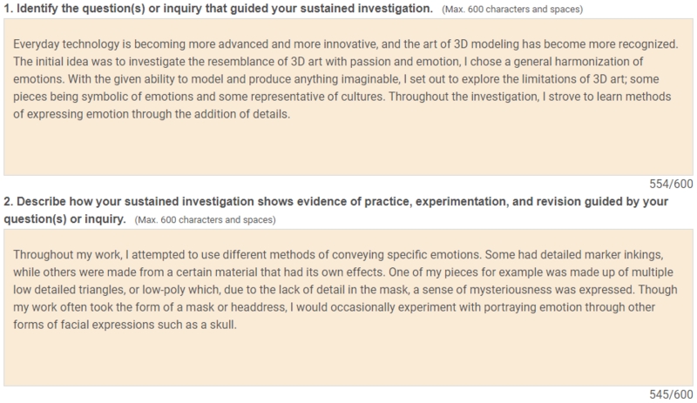Place cursor in line starting 'Everyday technology is becoming'
Image resolution: width=697 pixels, height=403 pixels.
click(345, 44)
